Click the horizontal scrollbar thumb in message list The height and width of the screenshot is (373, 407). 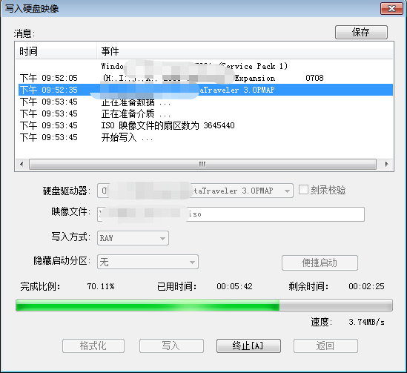(202, 165)
